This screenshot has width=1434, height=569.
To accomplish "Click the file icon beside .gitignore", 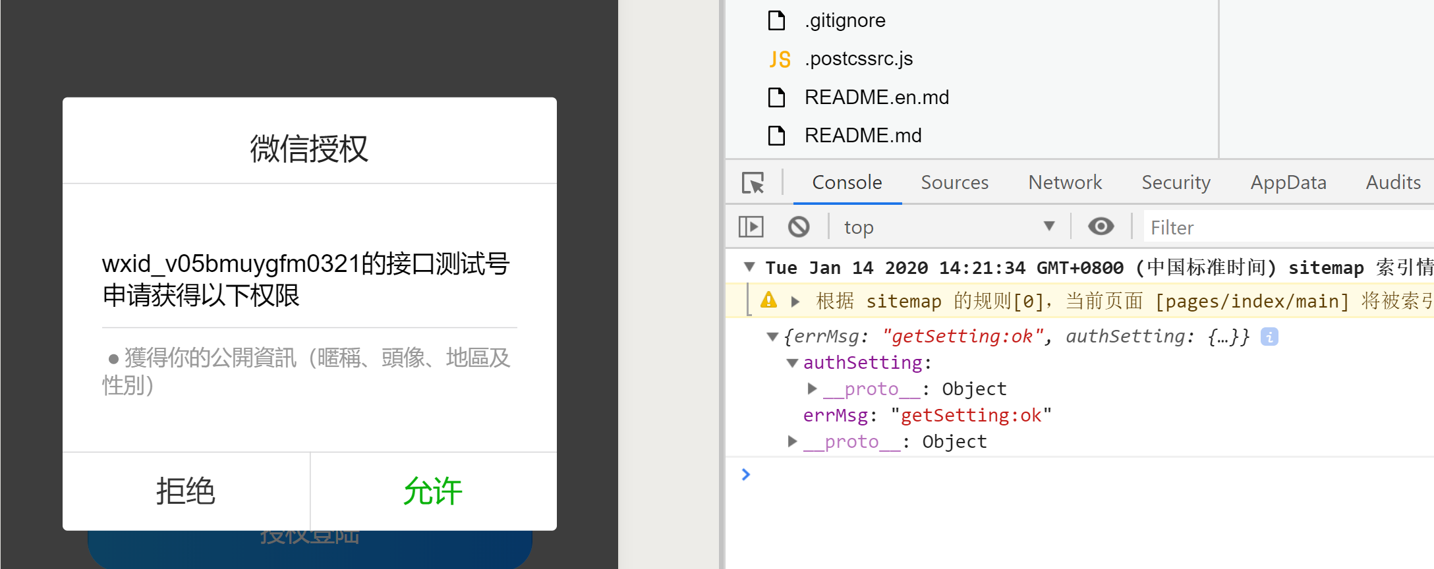I will [777, 20].
